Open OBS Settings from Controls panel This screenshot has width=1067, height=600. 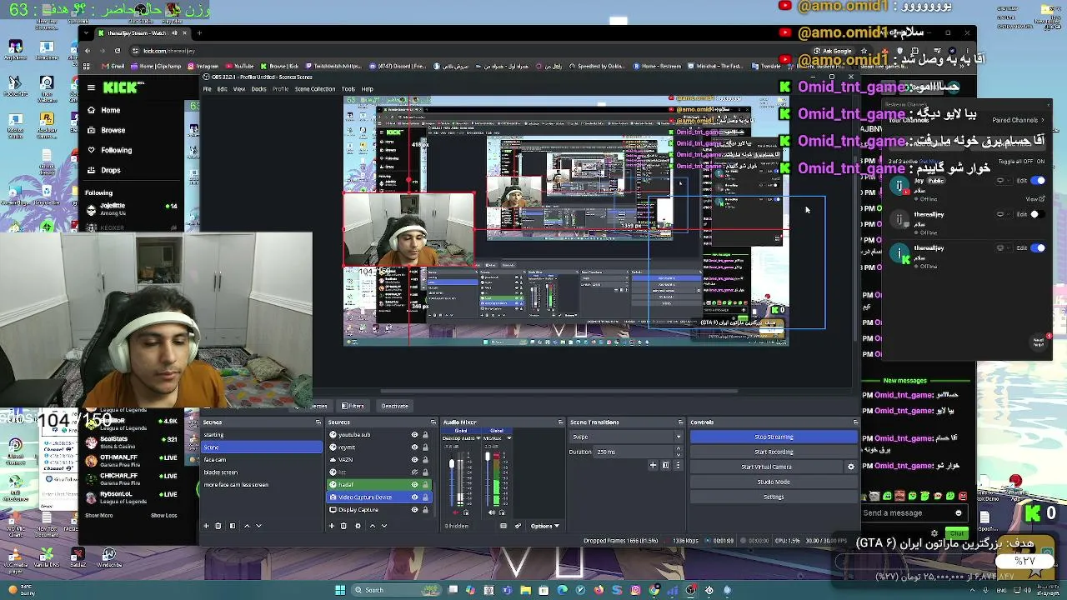(x=774, y=497)
